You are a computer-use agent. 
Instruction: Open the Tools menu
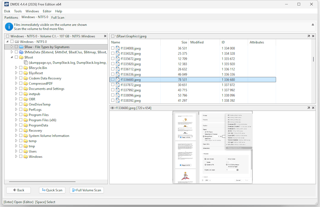click(18, 11)
